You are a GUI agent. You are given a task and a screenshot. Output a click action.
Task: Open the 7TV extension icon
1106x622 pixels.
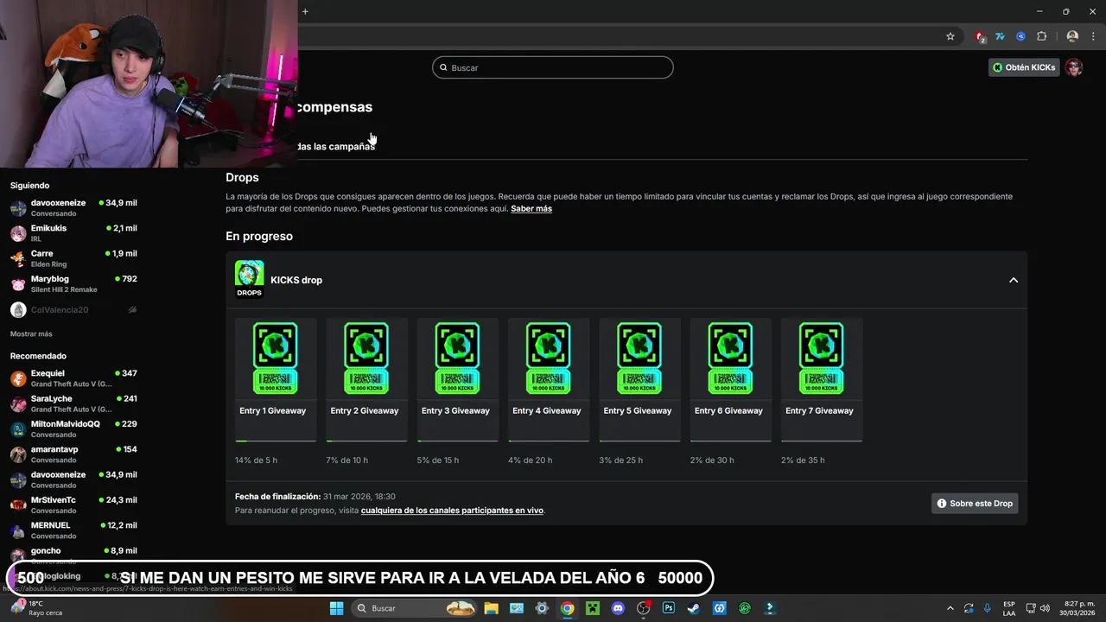(x=1000, y=36)
